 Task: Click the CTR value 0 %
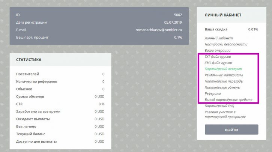tap(101, 104)
